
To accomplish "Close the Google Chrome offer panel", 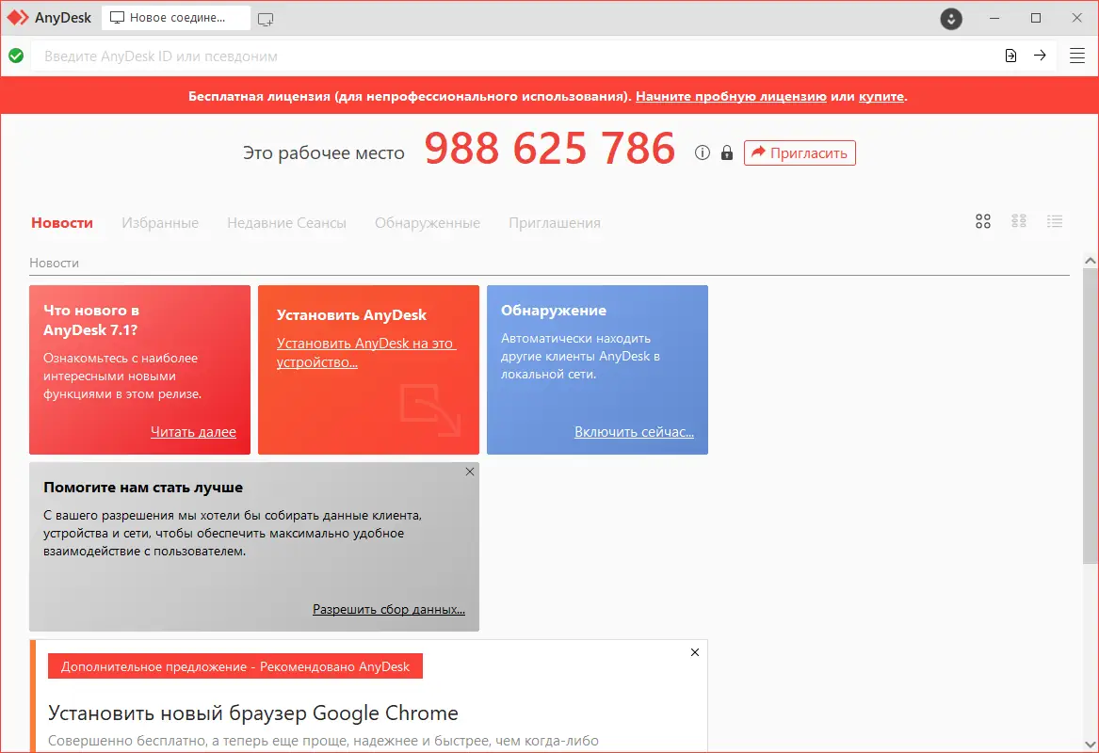I will coord(695,652).
